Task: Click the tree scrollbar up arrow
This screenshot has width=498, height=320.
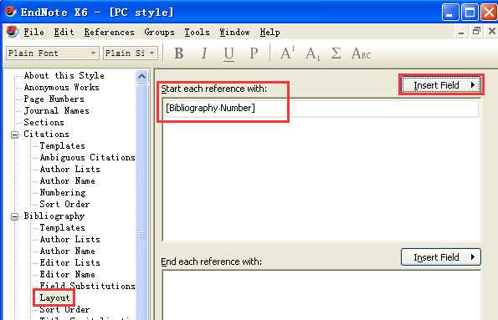Action: click(x=141, y=77)
